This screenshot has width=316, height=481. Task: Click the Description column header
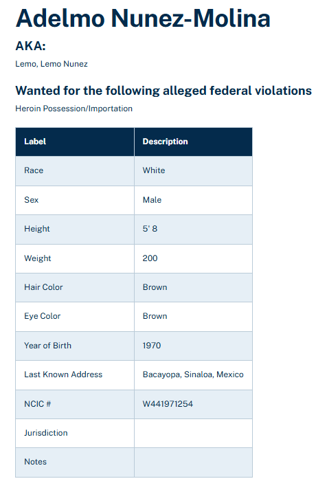[165, 142]
